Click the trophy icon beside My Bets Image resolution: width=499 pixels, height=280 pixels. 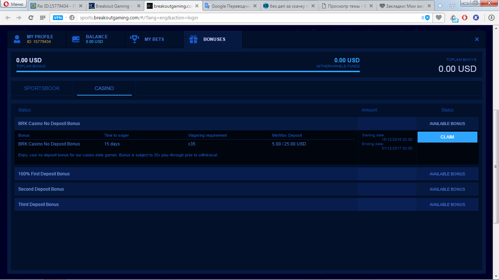(x=135, y=39)
